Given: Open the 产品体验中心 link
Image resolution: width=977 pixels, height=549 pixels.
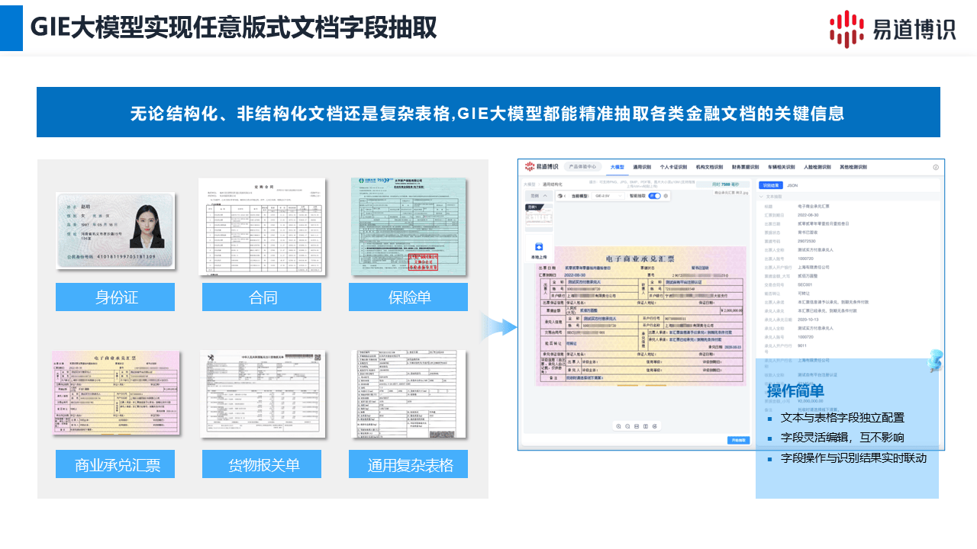Looking at the screenshot, I should [583, 166].
